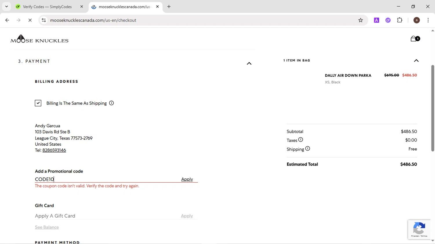Open the Chrome three-dot menu
The height and width of the screenshot is (244, 435).
[428, 20]
